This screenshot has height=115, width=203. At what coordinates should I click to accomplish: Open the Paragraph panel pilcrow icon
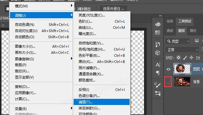pos(158,73)
